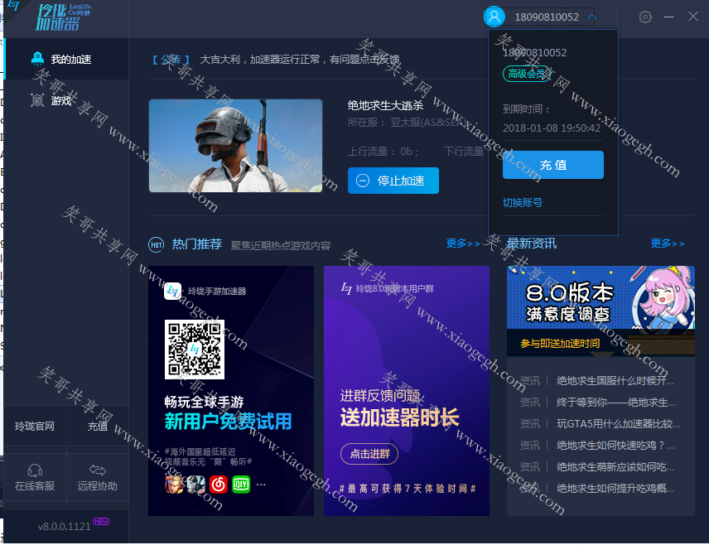Open 在线客服 headset icon
Screen dimensions: 709x545
[x=35, y=470]
